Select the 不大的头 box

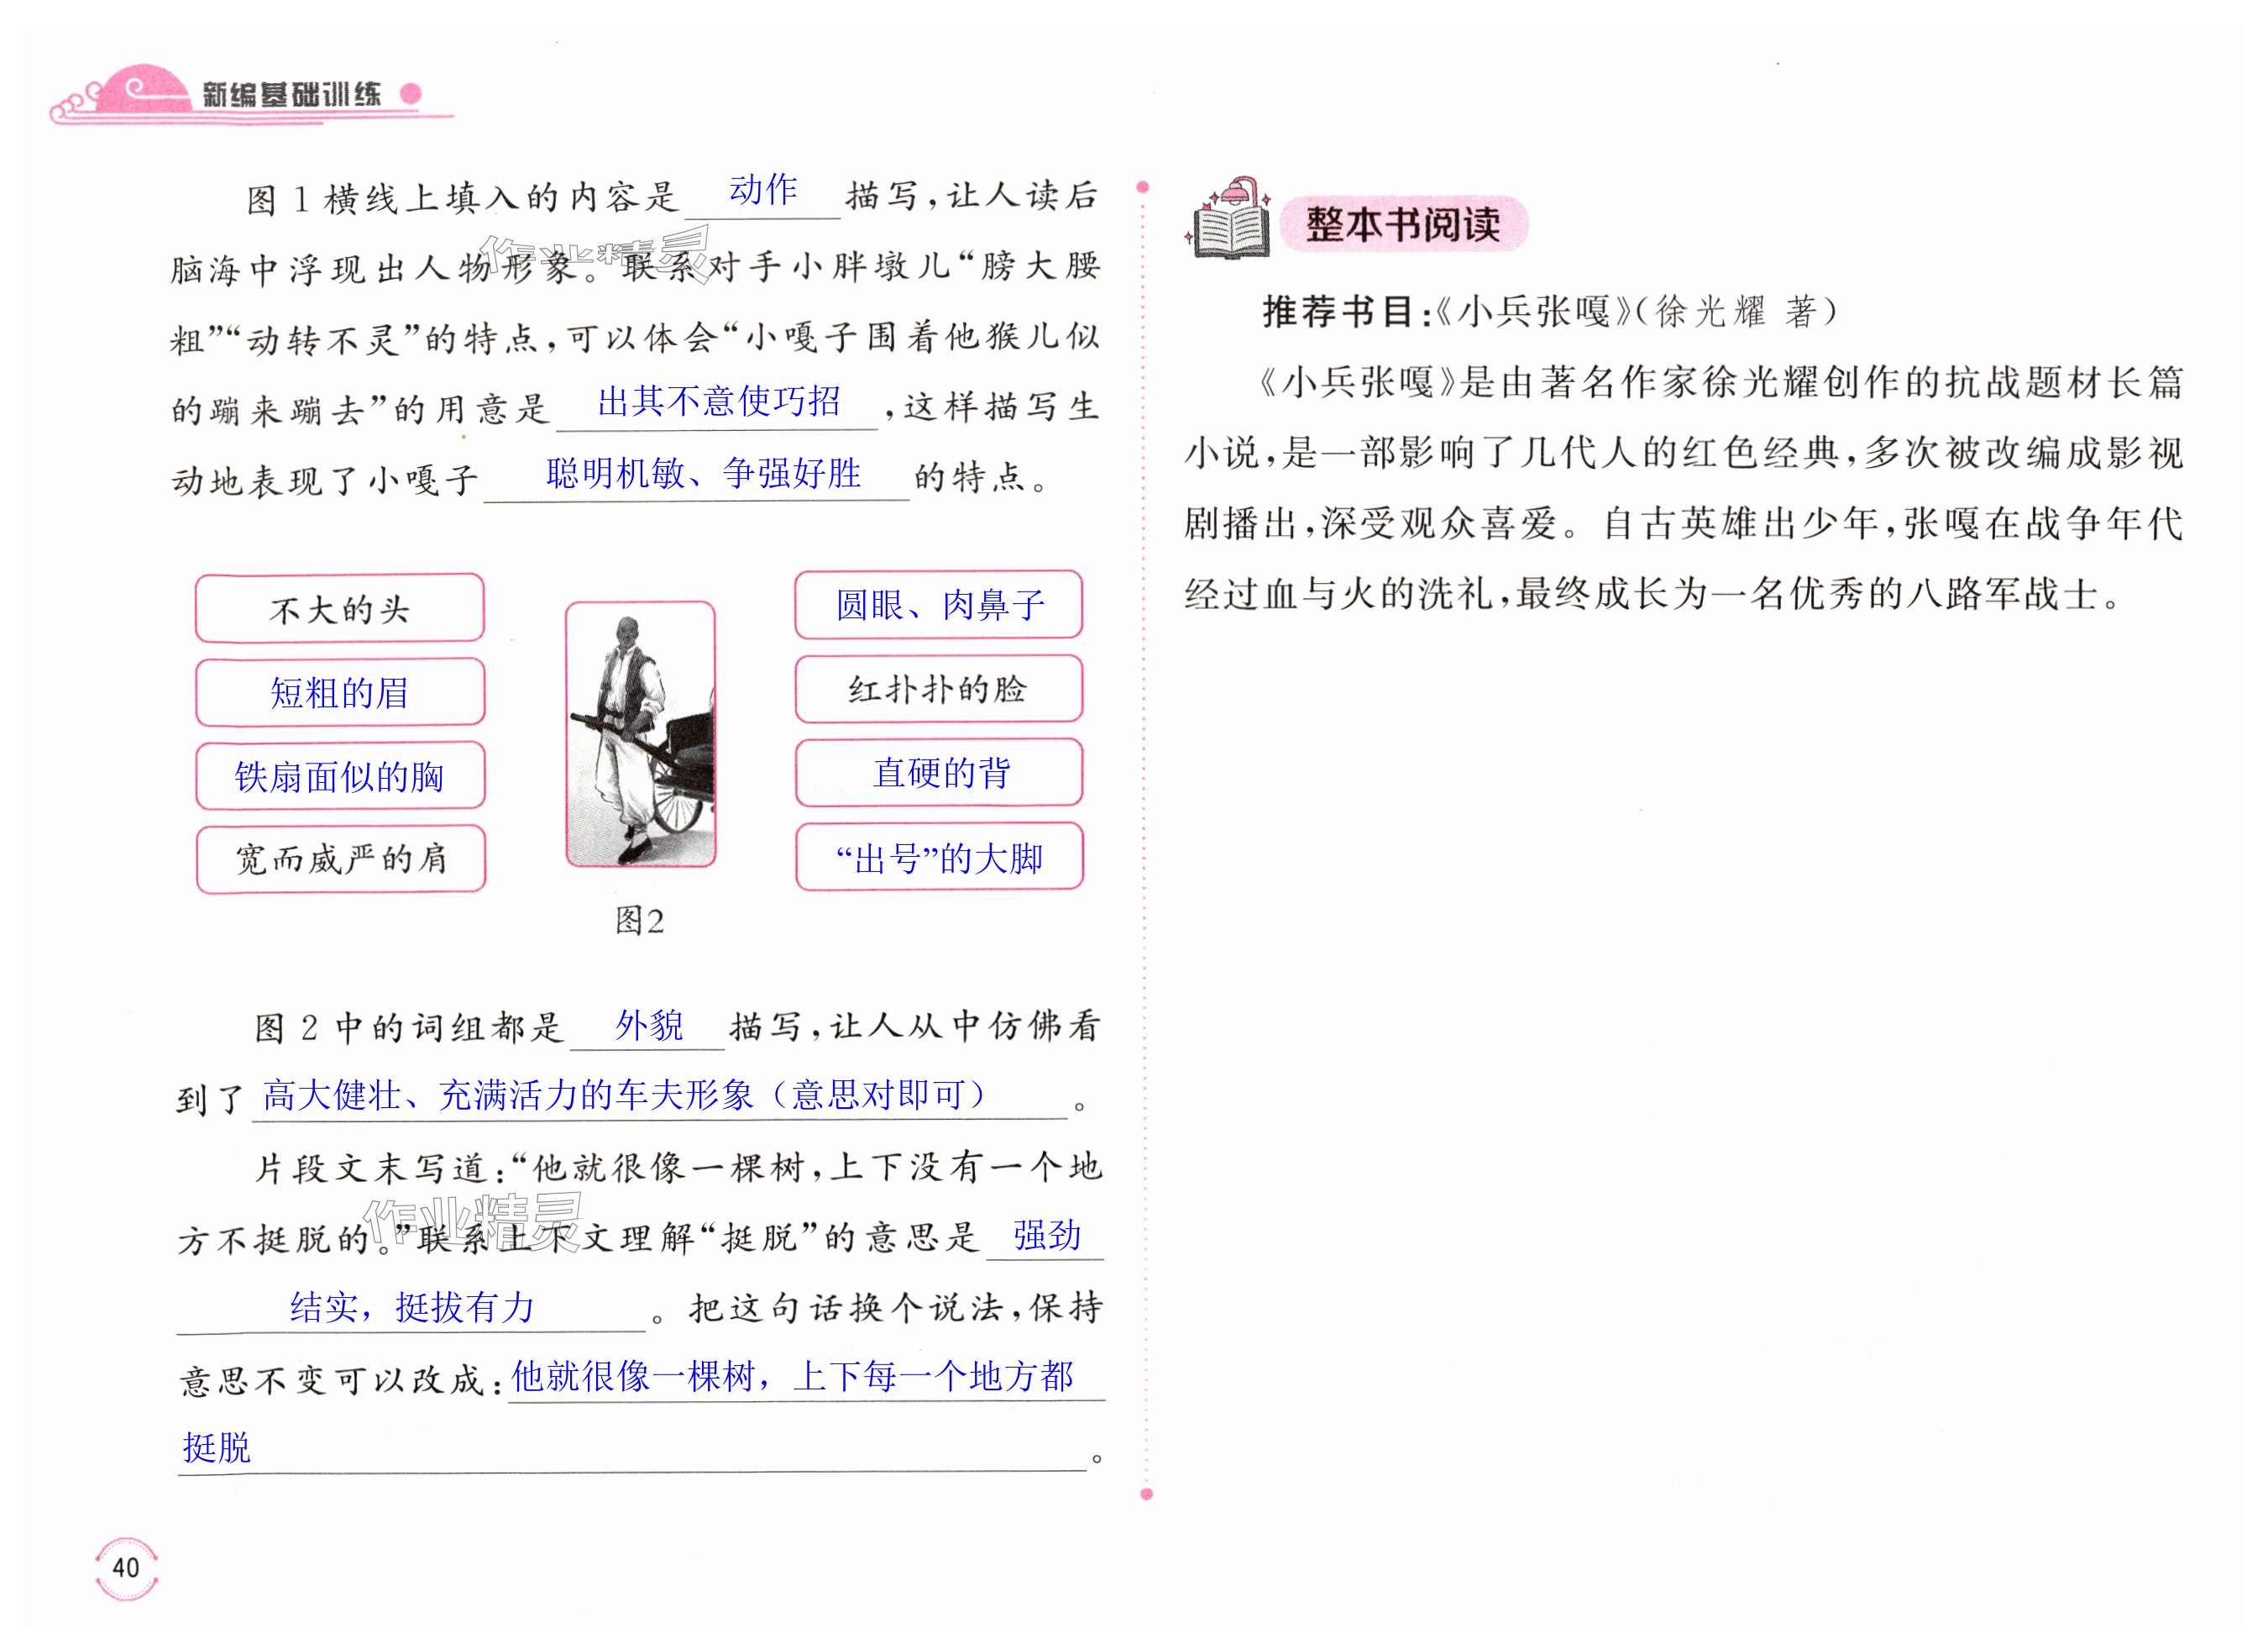click(340, 608)
